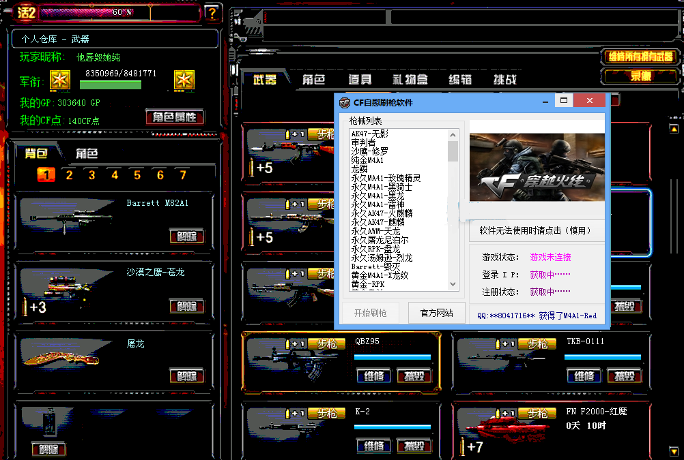This screenshot has height=460, width=684.
Task: Switch to the 角色 warehouse tab
Action: (x=313, y=80)
